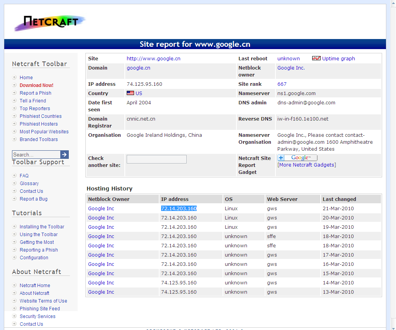Follow the http://www.google.cn site link
The image size is (396, 330).
point(153,59)
